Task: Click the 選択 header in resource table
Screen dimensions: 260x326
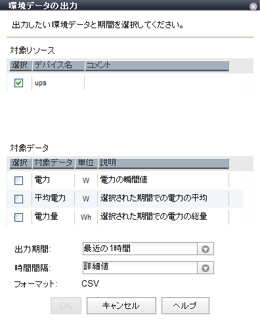Action: tap(20, 66)
